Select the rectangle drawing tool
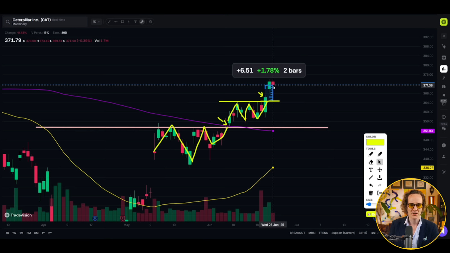The width and height of the screenshot is (450, 253). [x=122, y=22]
